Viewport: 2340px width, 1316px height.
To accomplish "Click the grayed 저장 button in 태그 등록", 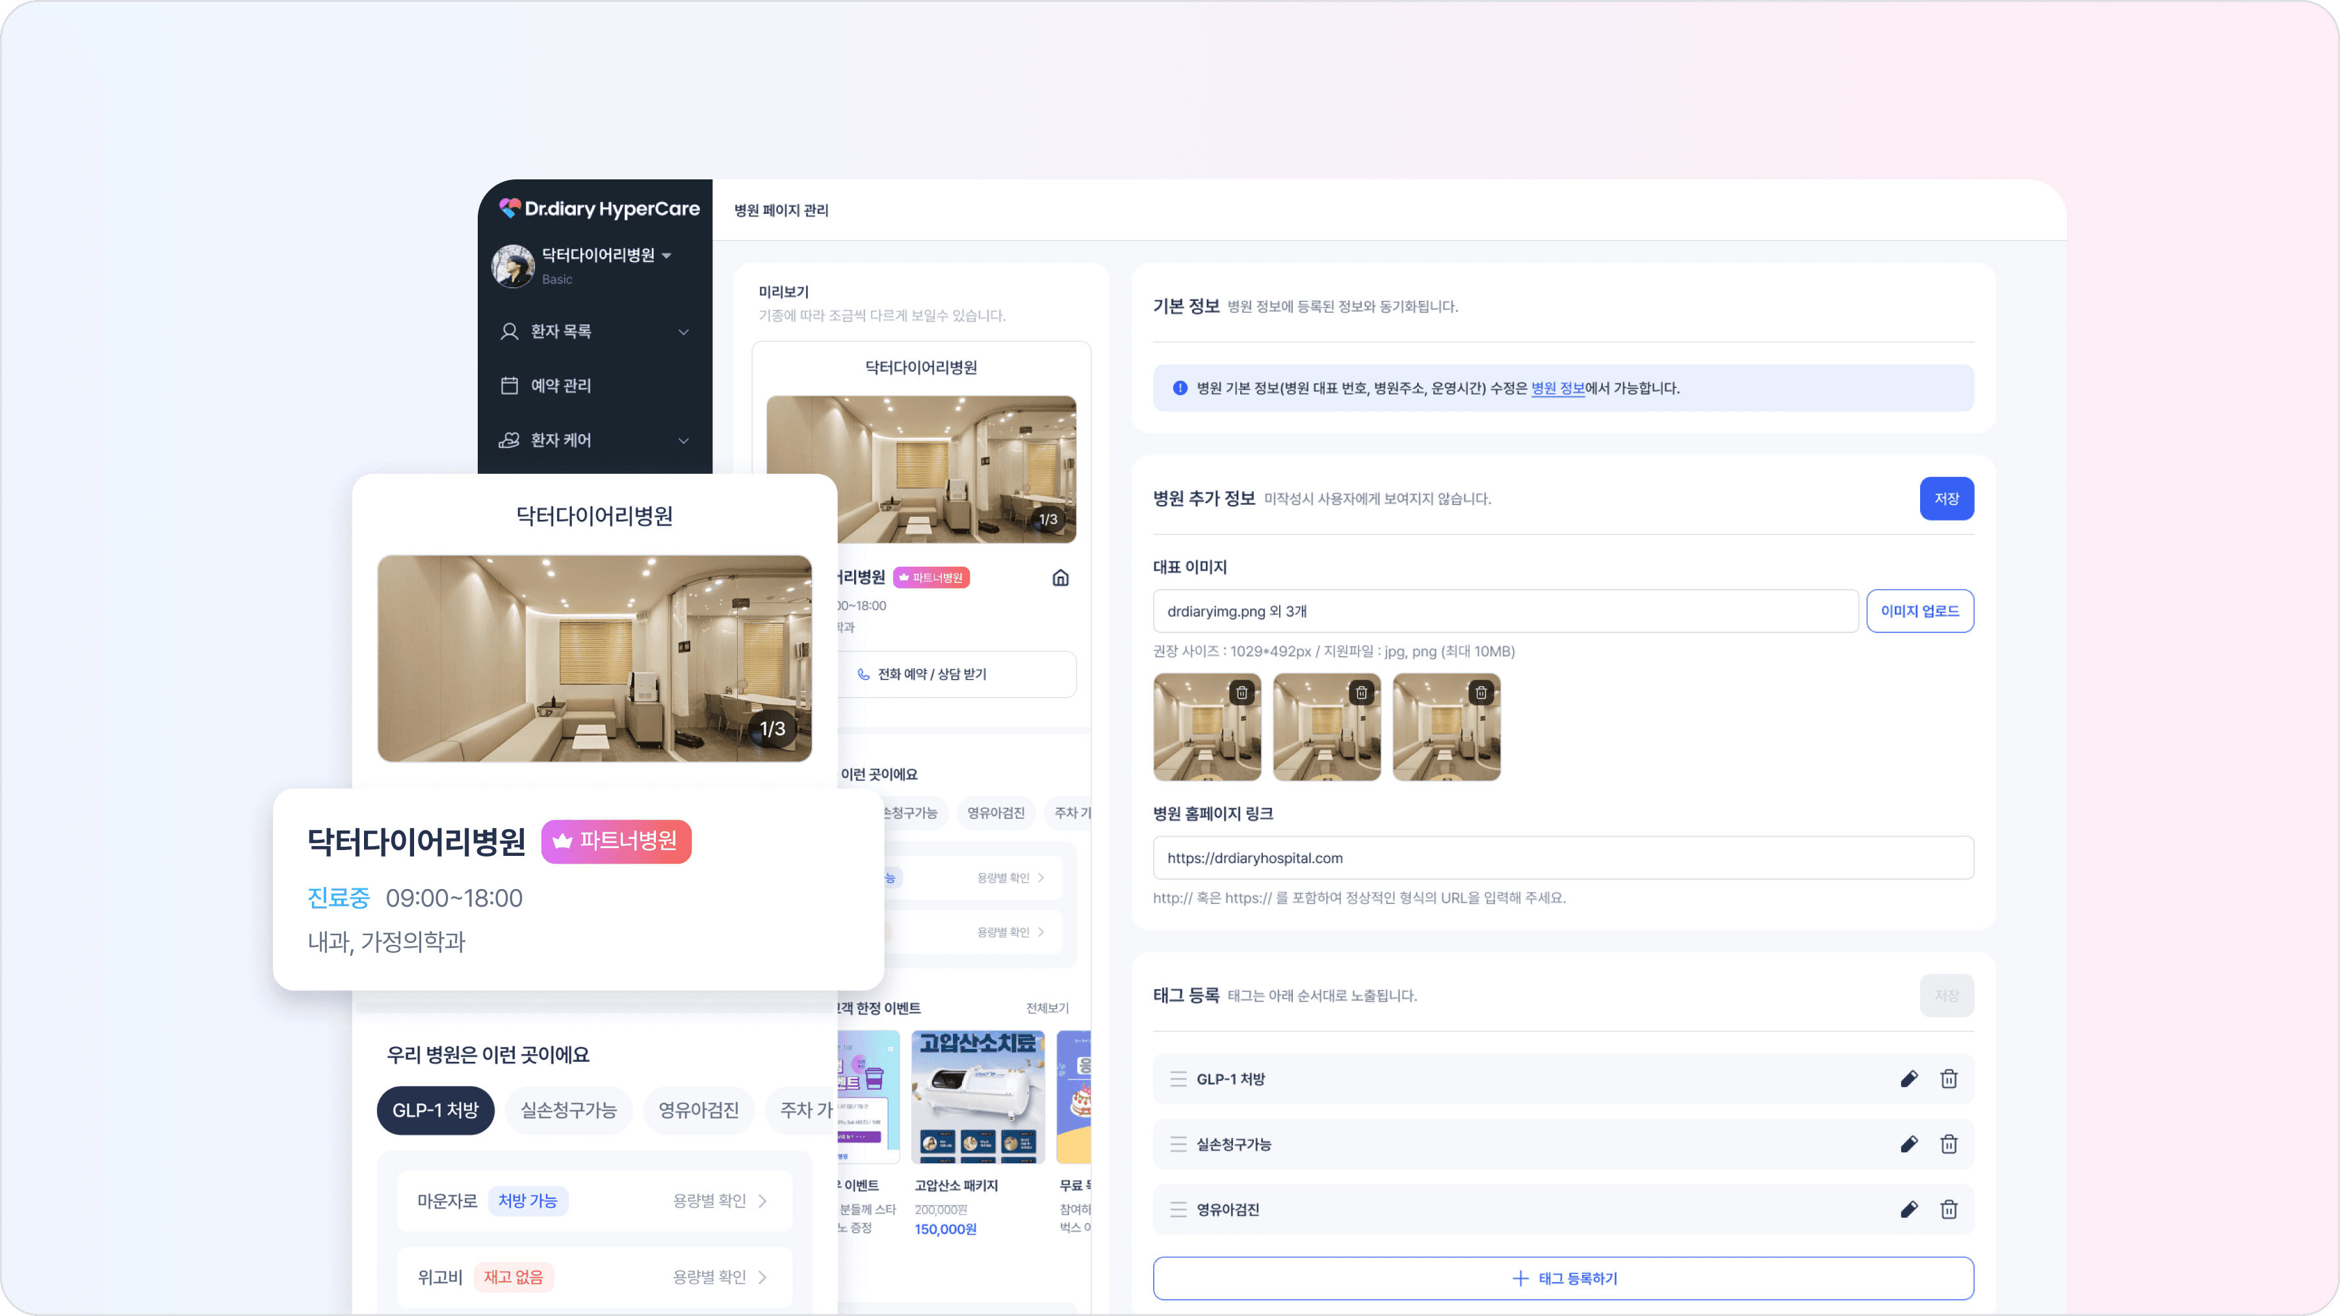I will pos(1947,996).
